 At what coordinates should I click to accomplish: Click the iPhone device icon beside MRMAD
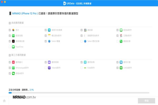(10, 13)
